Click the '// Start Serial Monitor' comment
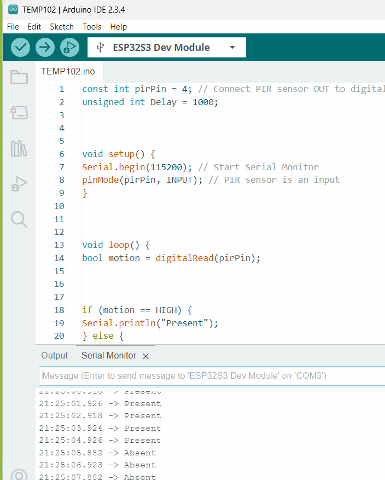 [x=259, y=167]
